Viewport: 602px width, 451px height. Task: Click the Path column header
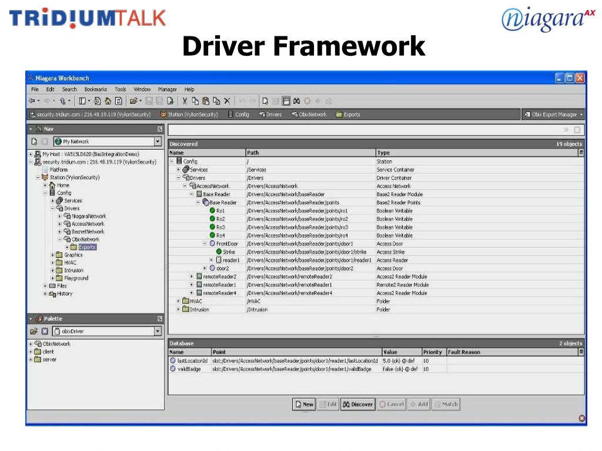coord(310,153)
